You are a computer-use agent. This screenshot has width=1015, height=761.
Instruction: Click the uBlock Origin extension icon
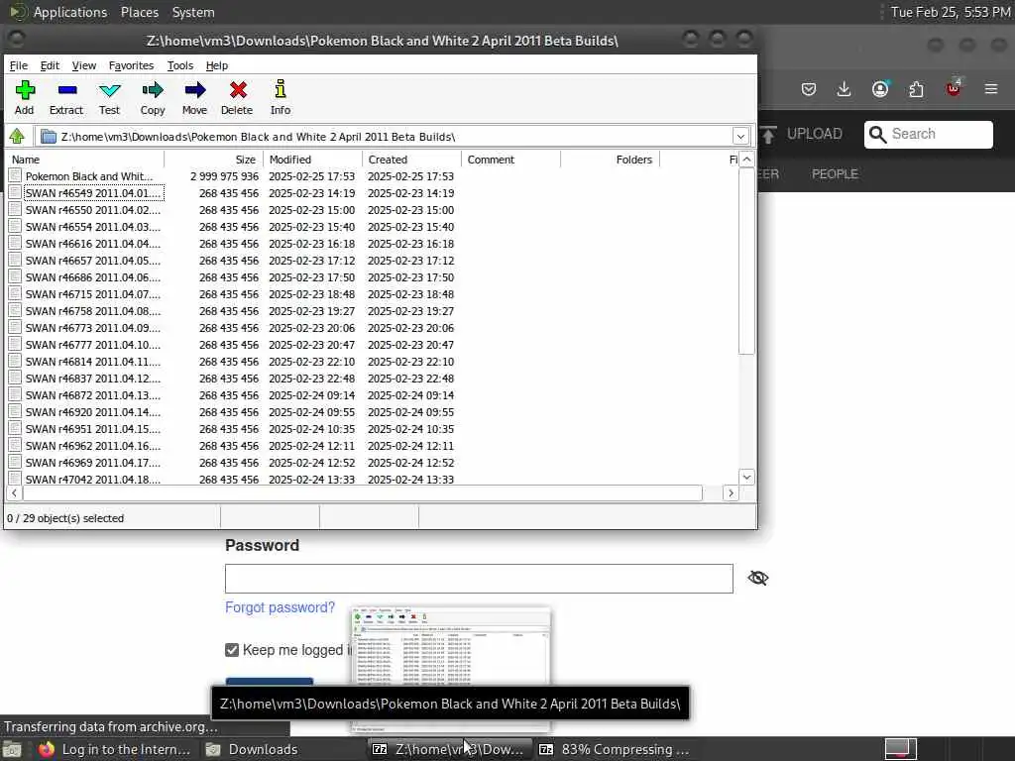[954, 88]
